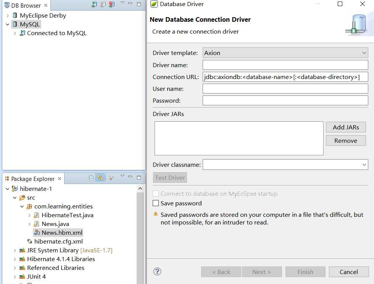This screenshot has width=374, height=284.
Task: Expand Hibernate 4.1.4 Libraries node
Action: click(15, 259)
